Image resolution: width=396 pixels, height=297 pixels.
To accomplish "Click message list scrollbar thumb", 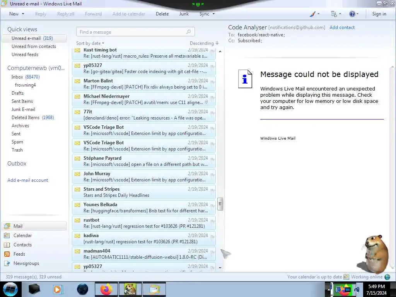I will coord(220,204).
